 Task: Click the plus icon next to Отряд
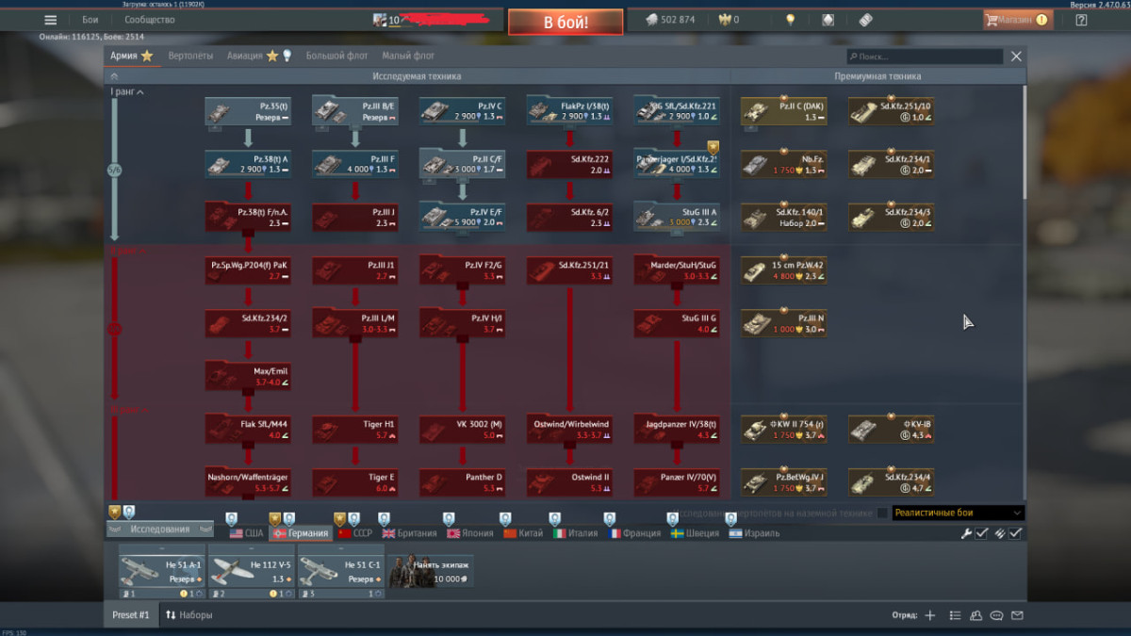pos(929,615)
